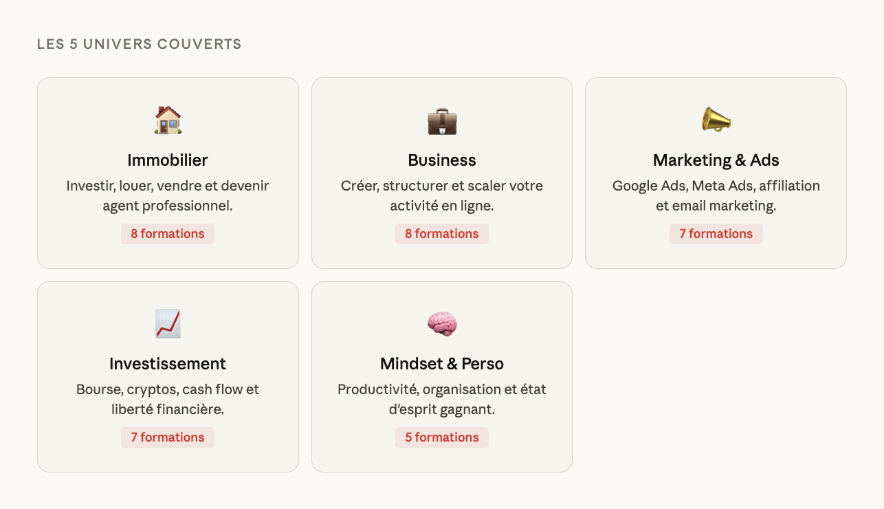884x509 pixels.
Task: Select the Mindset & Perso heading
Action: pyautogui.click(x=442, y=364)
